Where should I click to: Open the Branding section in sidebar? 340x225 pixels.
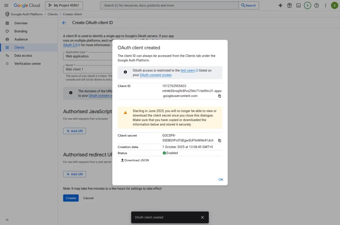pyautogui.click(x=21, y=31)
